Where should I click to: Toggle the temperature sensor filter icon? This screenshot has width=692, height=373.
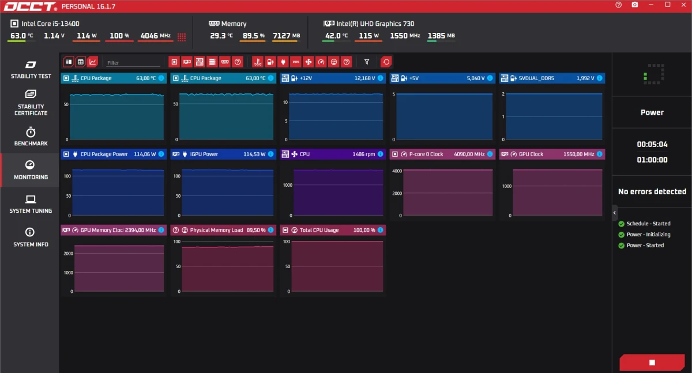pyautogui.click(x=258, y=62)
